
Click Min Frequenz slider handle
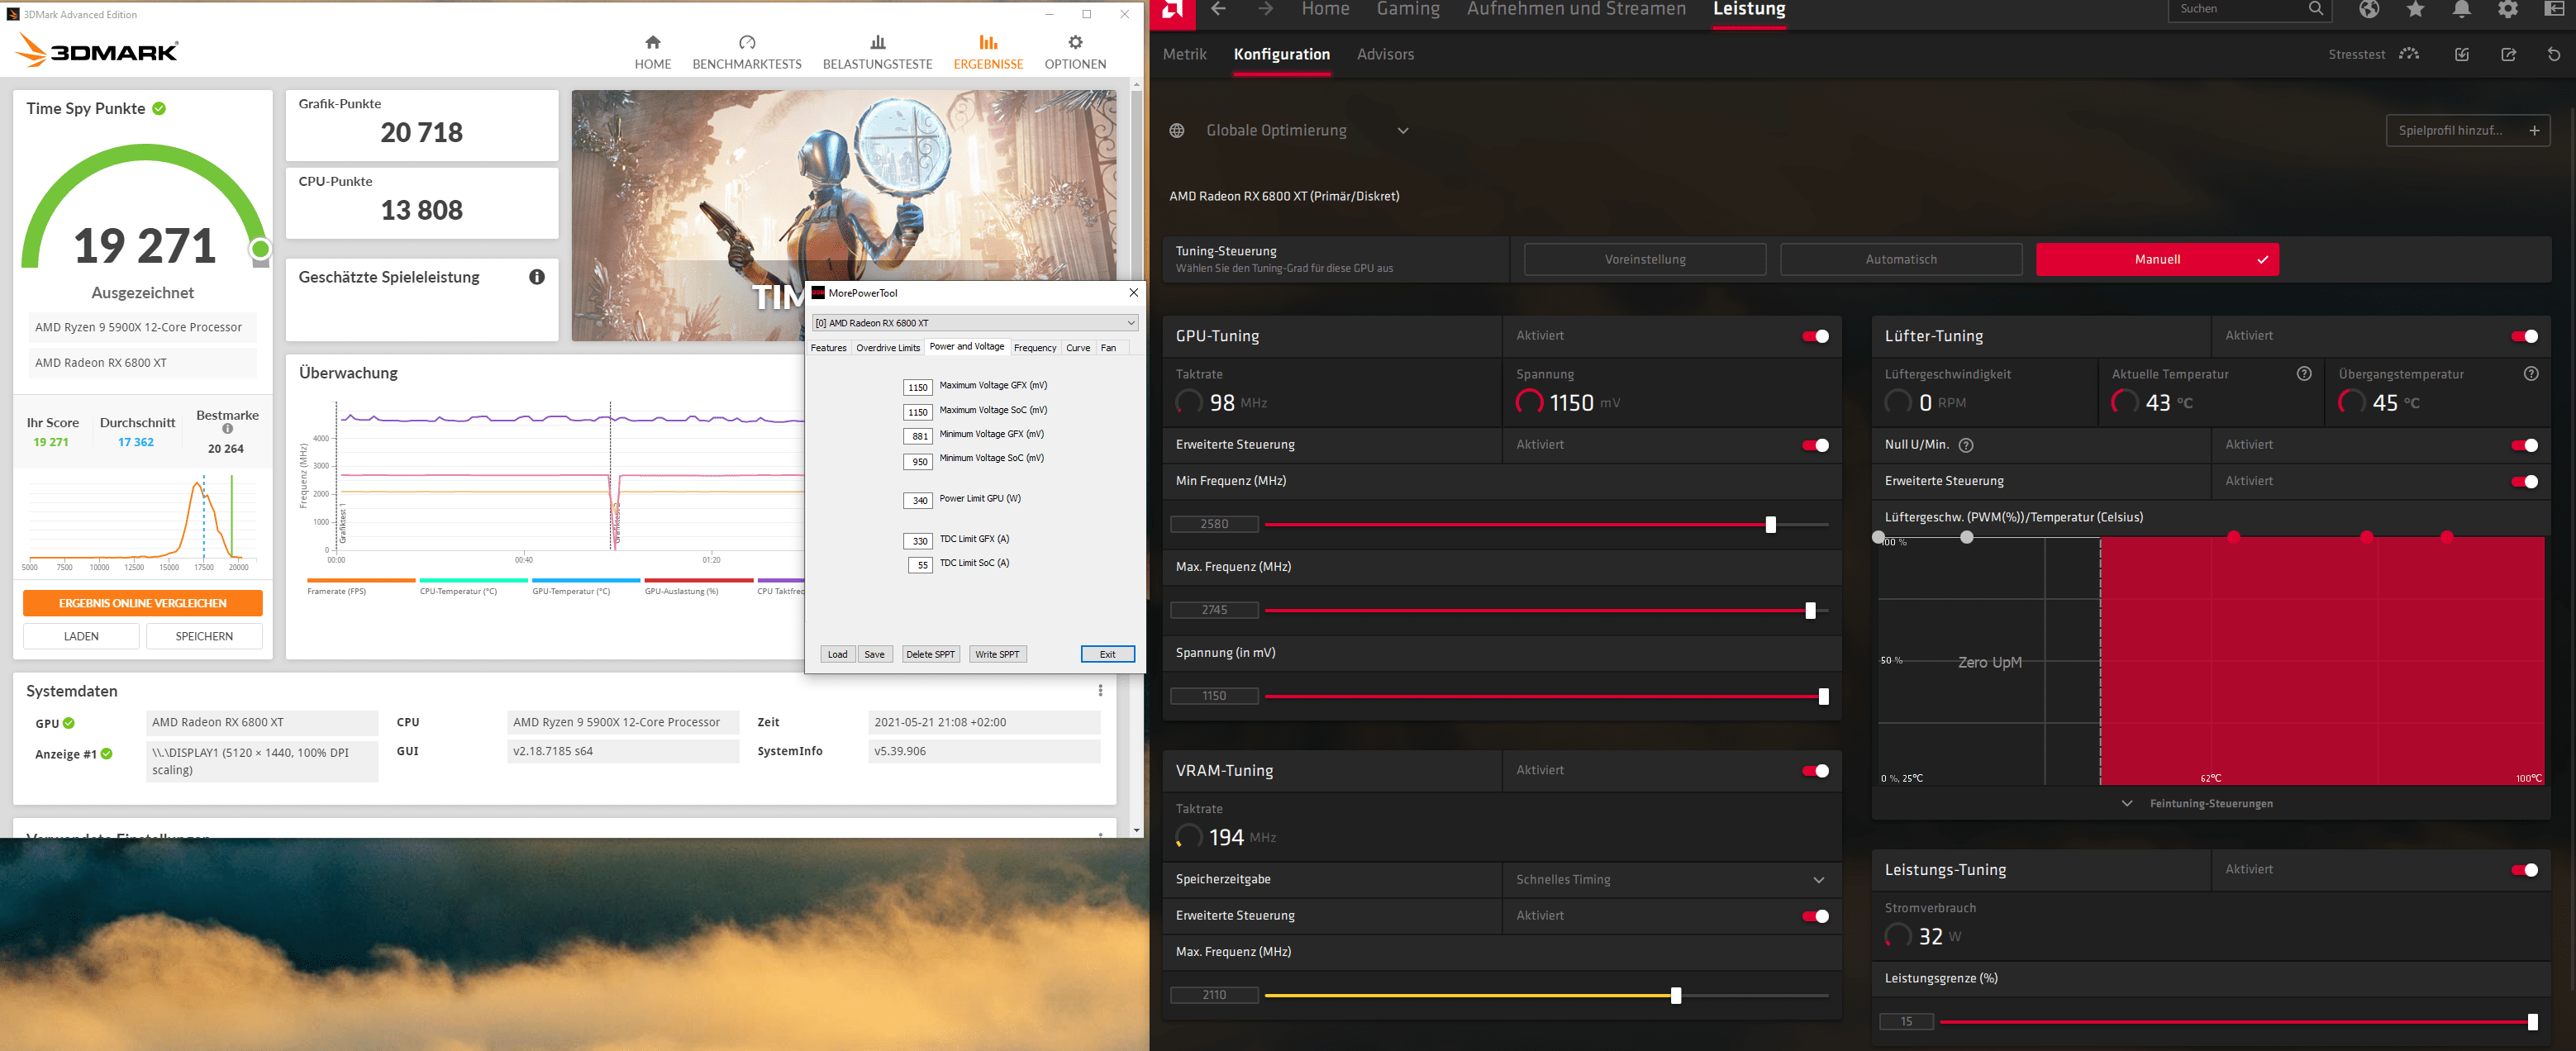point(1770,524)
